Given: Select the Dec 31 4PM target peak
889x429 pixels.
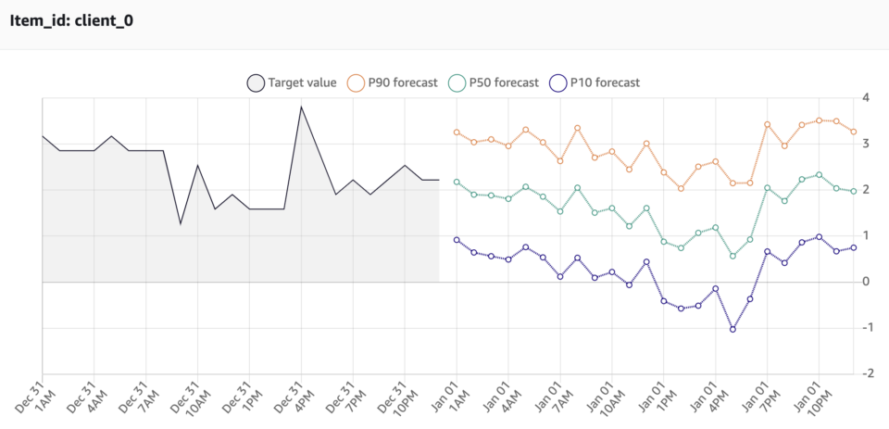Looking at the screenshot, I should click(x=301, y=107).
